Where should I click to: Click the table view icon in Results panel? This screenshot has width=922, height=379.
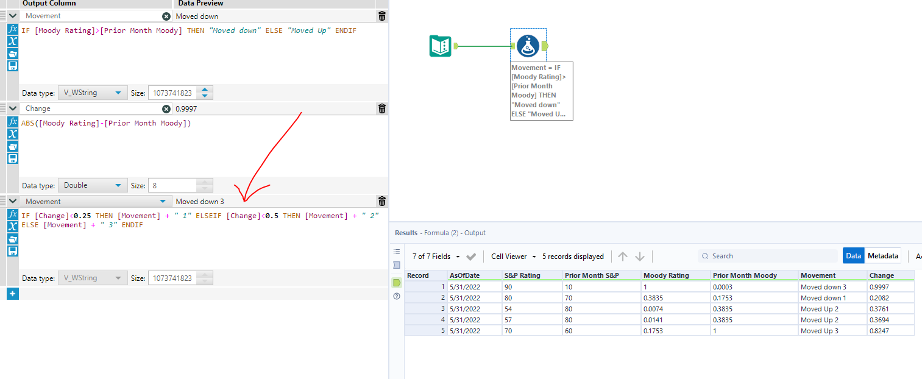[x=396, y=251]
